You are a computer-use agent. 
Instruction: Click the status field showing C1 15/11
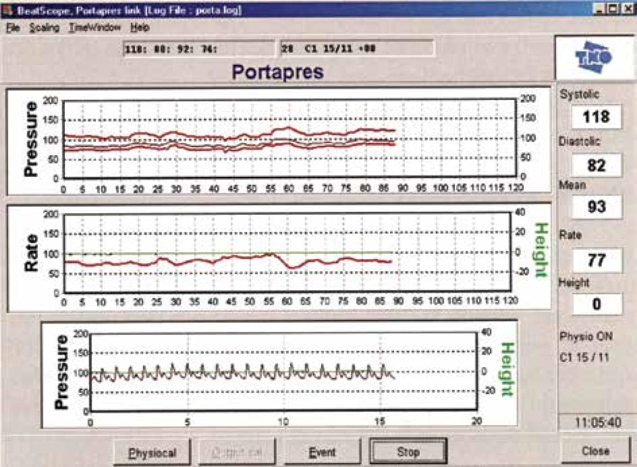point(357,48)
